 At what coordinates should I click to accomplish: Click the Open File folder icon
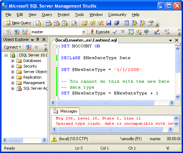[x=85, y=23]
